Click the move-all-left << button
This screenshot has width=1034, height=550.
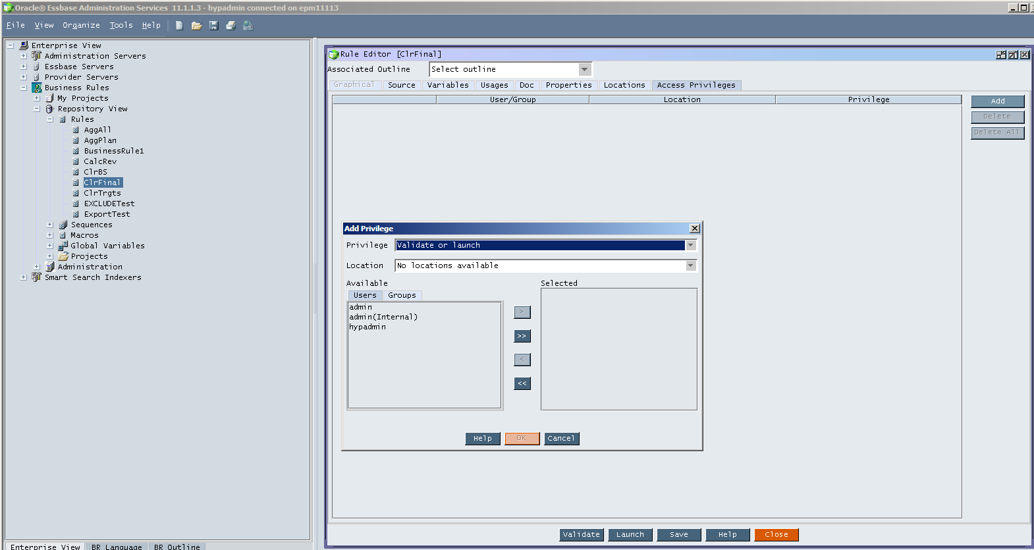[522, 383]
